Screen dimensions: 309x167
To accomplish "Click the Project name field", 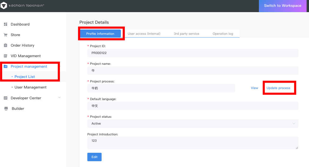I will (193, 71).
